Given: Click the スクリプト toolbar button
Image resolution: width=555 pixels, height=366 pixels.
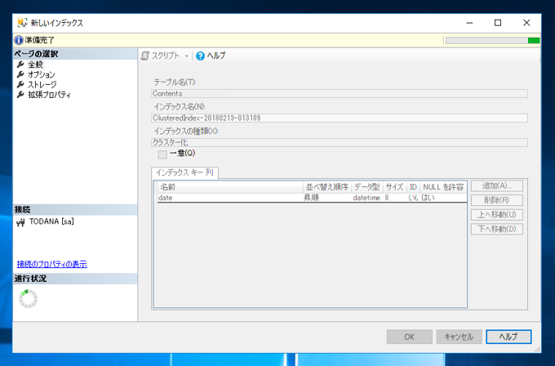Looking at the screenshot, I should click(x=161, y=56).
